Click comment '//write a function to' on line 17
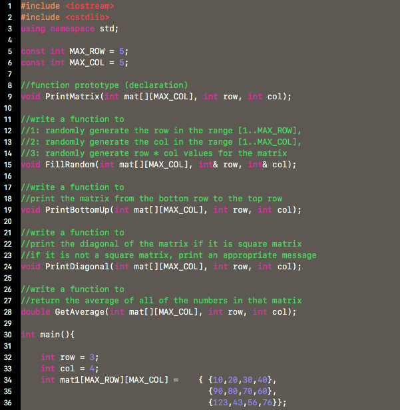Screen dimensions: 400x410 (x=73, y=187)
